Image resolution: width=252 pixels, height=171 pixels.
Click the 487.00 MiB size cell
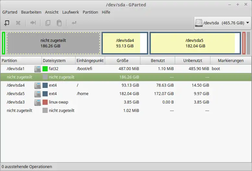(129, 69)
